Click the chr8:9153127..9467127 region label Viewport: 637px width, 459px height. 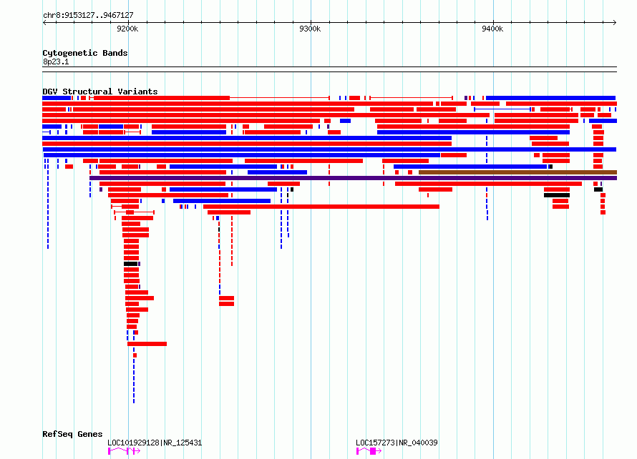pos(88,16)
